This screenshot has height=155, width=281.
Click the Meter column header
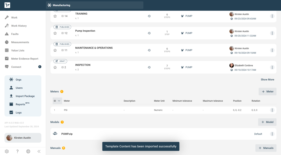pyautogui.click(x=67, y=101)
